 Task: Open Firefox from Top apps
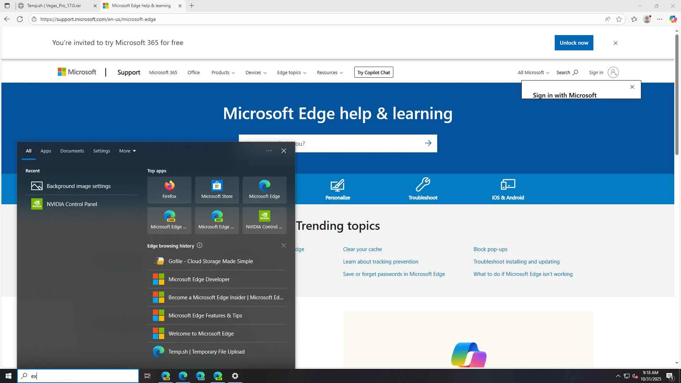(x=169, y=189)
